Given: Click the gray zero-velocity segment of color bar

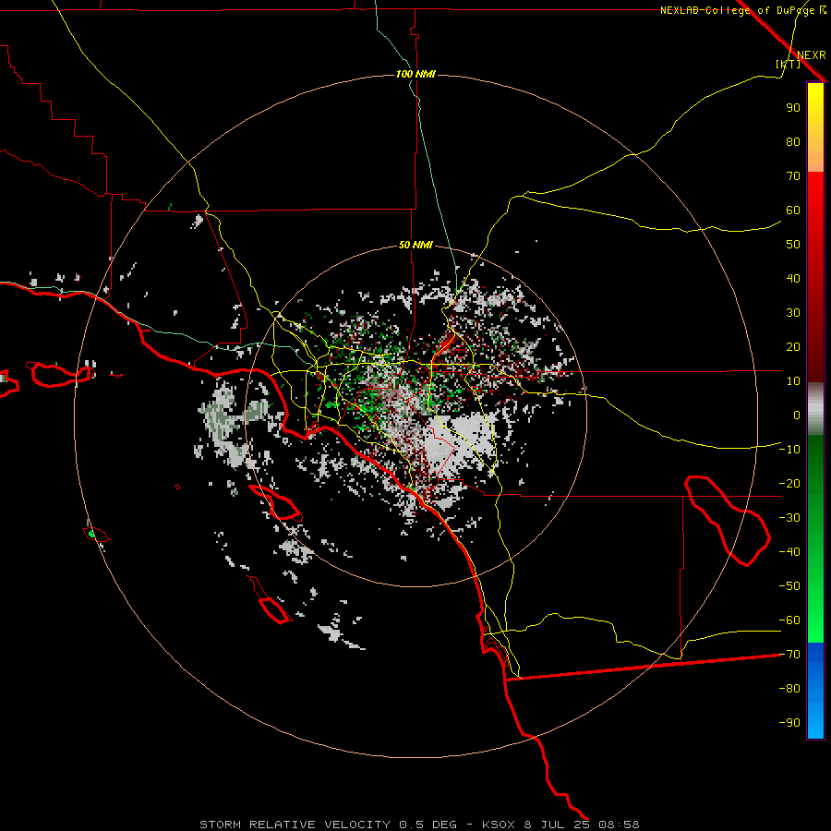Looking at the screenshot, I should [x=815, y=409].
